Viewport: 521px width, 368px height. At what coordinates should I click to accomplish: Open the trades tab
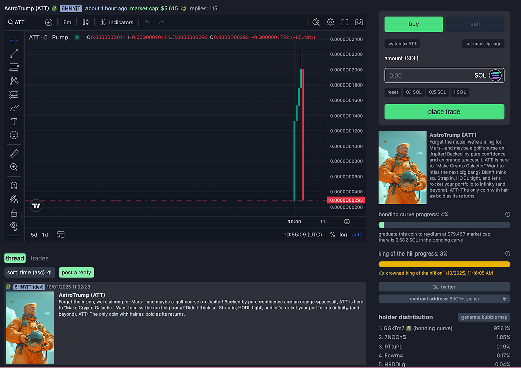[x=39, y=258]
